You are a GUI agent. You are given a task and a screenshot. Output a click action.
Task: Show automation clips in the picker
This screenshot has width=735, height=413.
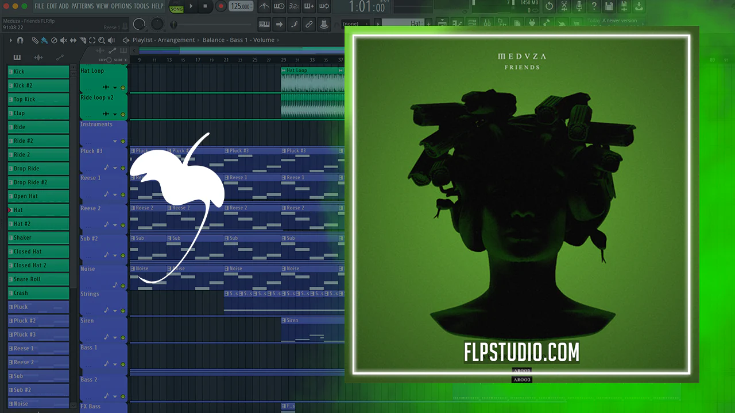tap(60, 57)
